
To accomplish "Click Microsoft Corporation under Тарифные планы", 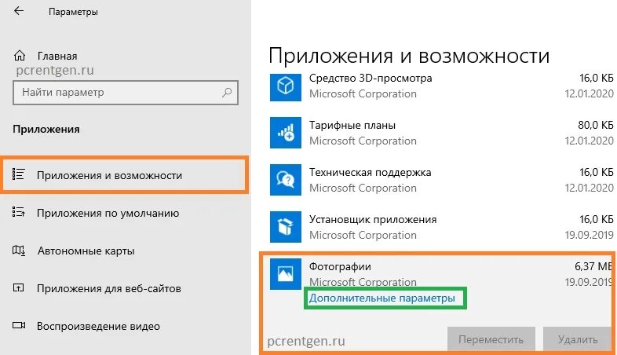I will pos(363,141).
